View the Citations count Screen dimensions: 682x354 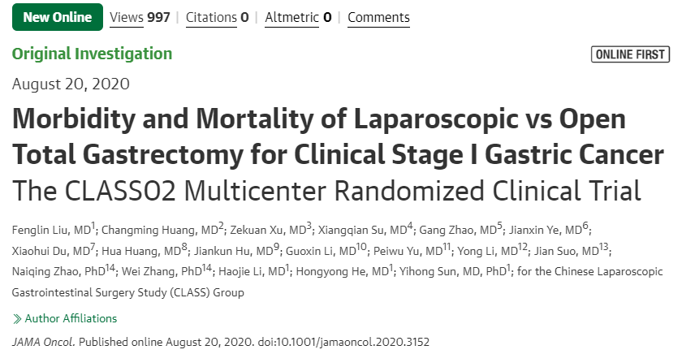(x=218, y=17)
